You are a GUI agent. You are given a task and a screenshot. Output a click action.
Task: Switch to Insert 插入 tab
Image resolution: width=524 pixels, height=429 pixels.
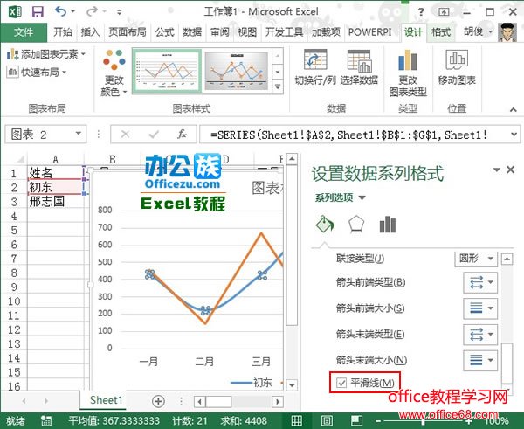pyautogui.click(x=90, y=32)
